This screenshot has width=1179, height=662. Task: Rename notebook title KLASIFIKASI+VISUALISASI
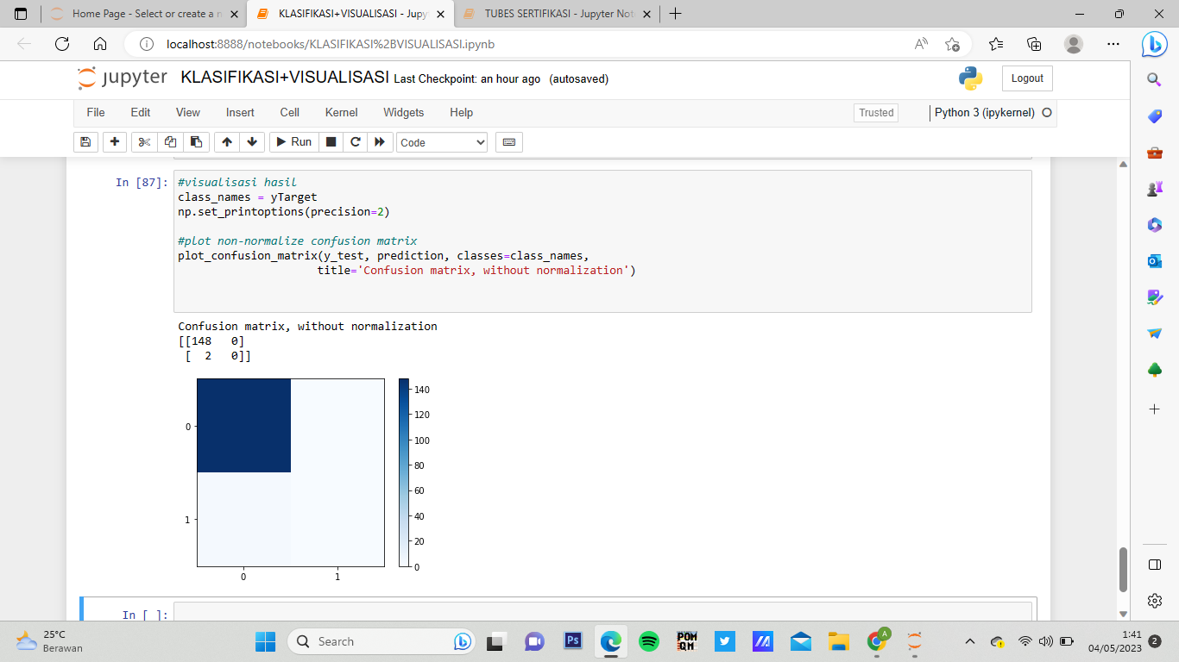coord(285,78)
